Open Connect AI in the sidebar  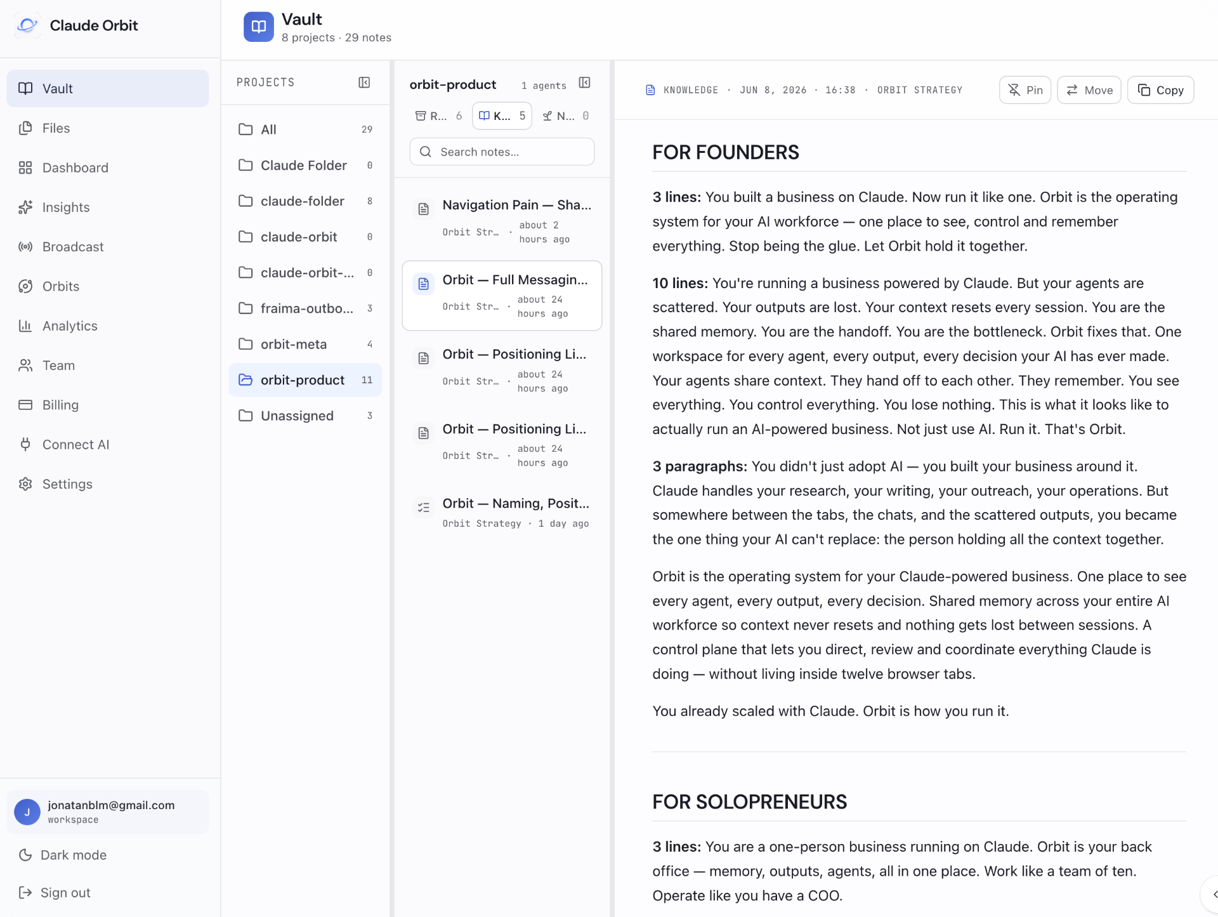[x=107, y=444]
